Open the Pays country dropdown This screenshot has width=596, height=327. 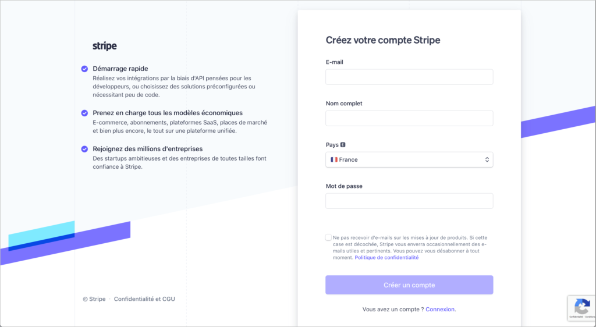409,159
